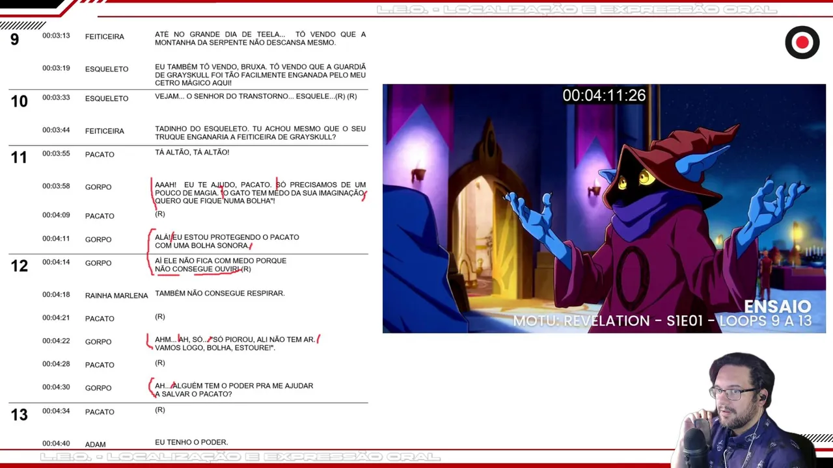This screenshot has width=833, height=468.
Task: Click the line 'ATÉ NO GRANDE DIA DE TEELA'
Action: (x=260, y=38)
